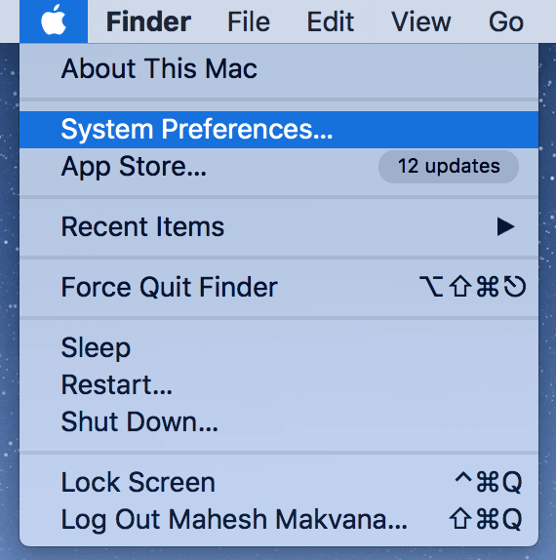Open the Finder menu
Viewport: 556px width, 560px height.
[x=148, y=22]
